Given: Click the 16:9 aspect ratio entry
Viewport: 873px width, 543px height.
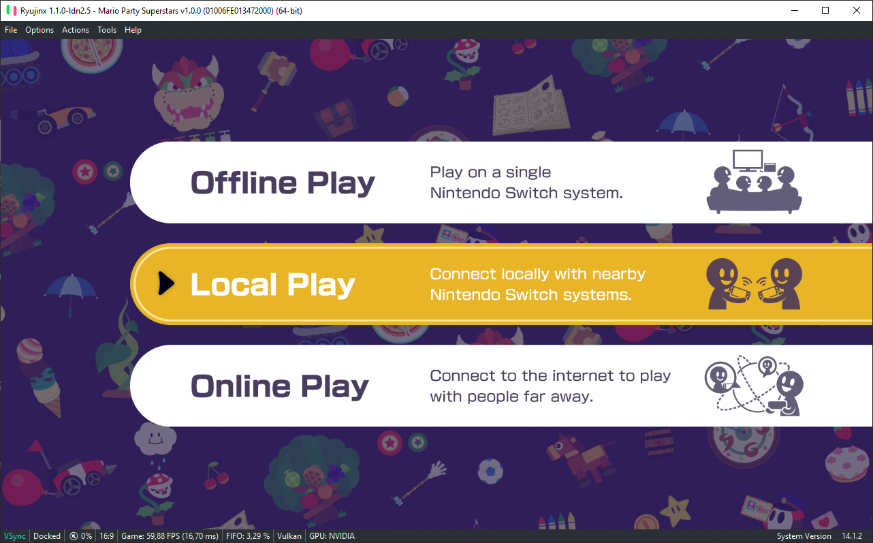Looking at the screenshot, I should [x=106, y=536].
